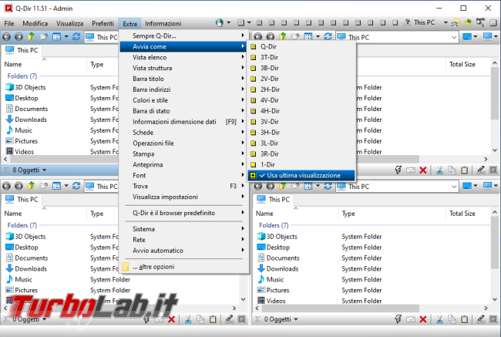Open the Modifica menu
This screenshot has height=337, width=501.
click(35, 23)
